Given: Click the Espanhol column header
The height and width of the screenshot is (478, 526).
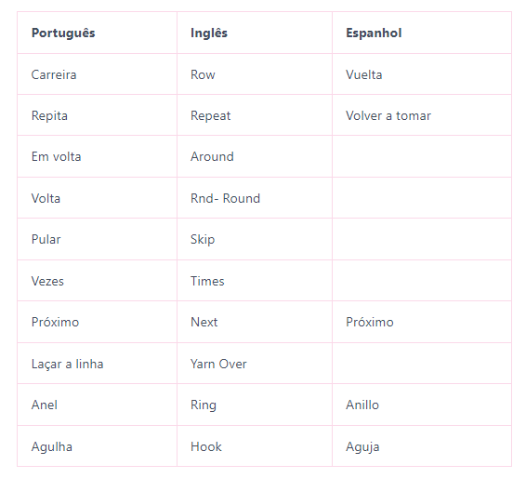Looking at the screenshot, I should pyautogui.click(x=422, y=33).
